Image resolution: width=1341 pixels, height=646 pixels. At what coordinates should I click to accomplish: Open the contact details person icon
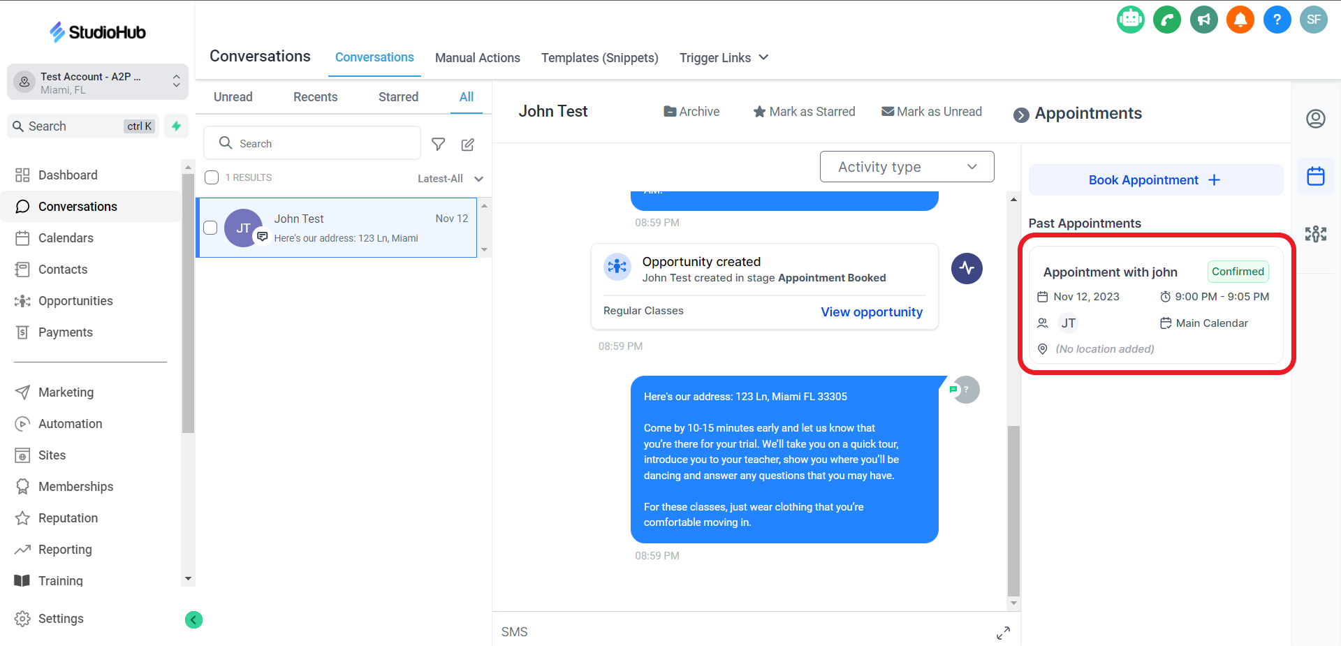pyautogui.click(x=1316, y=119)
